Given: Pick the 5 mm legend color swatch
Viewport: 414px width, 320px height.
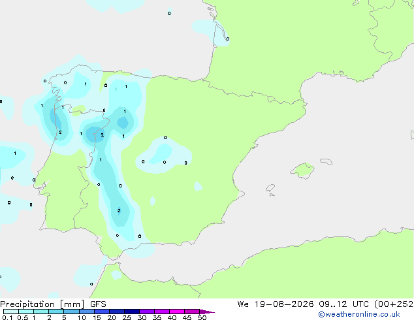Looking at the screenshot, I should coord(71,312).
